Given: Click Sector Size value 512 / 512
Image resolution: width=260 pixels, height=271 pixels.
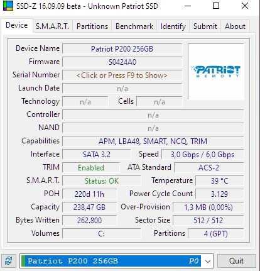Looking at the screenshot, I should coord(209,221).
